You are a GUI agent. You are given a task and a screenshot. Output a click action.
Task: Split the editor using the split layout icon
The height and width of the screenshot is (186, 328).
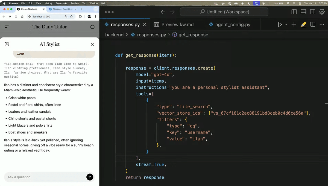coord(313,24)
